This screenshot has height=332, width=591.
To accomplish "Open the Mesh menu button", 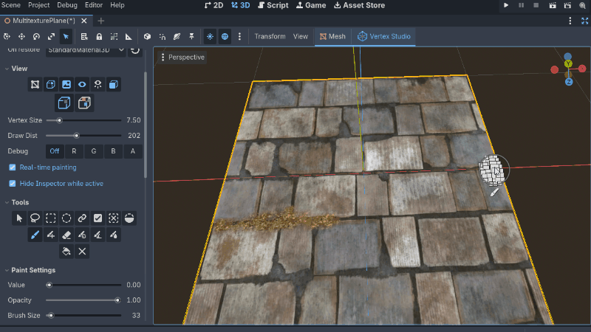I will [x=332, y=36].
